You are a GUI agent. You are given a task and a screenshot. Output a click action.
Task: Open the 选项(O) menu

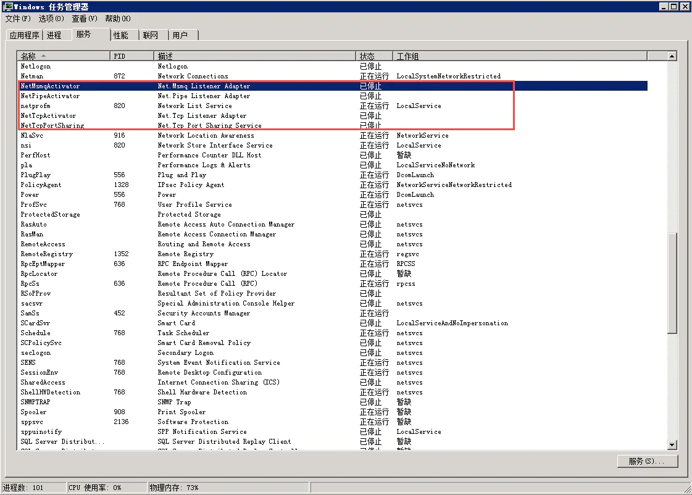coord(51,19)
